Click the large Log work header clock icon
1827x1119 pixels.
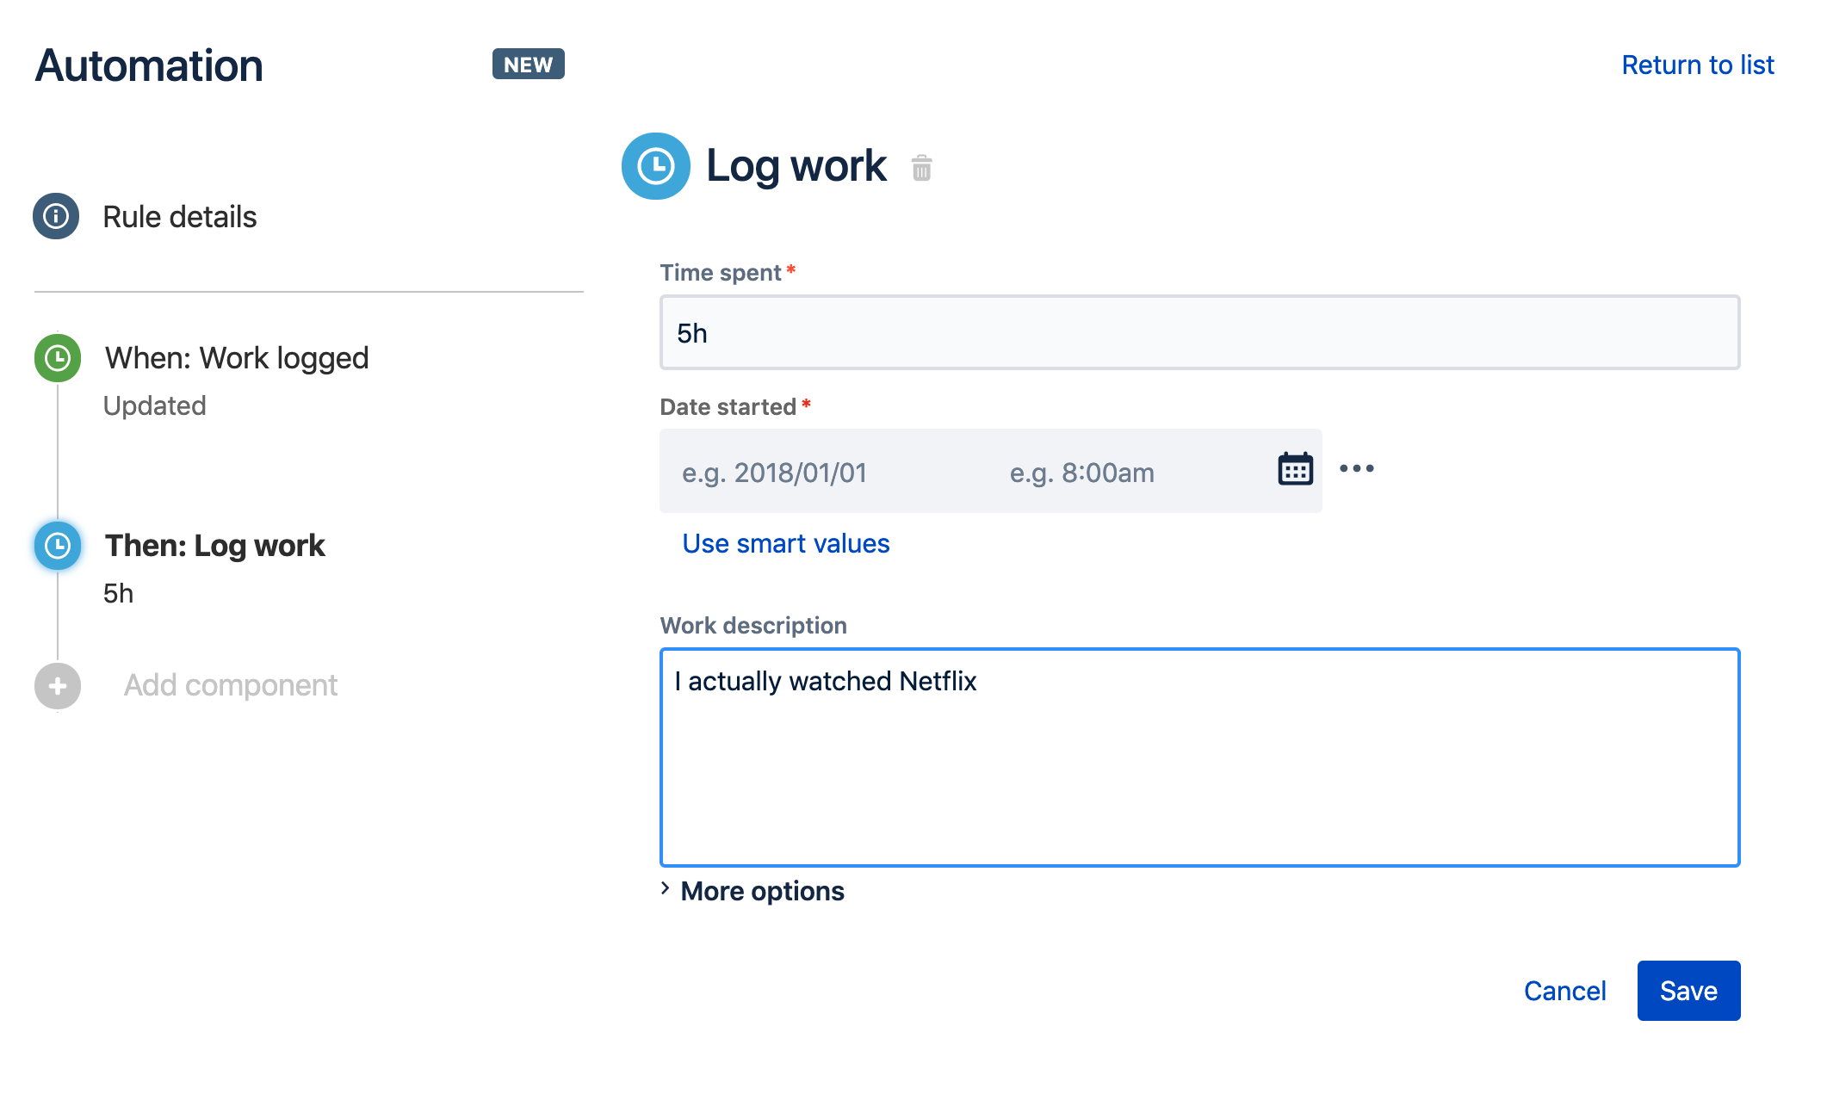[x=656, y=166]
